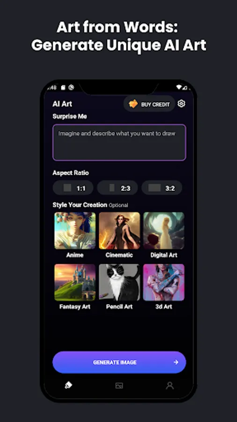
Task: Select 3:2 aspect ratio
Action: (162, 188)
